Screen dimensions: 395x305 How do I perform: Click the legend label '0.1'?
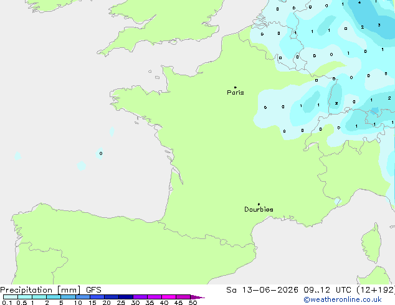[x=7, y=303]
